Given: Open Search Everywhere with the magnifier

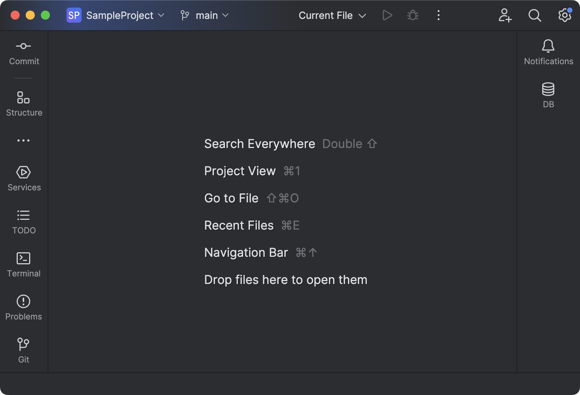Looking at the screenshot, I should 535,15.
